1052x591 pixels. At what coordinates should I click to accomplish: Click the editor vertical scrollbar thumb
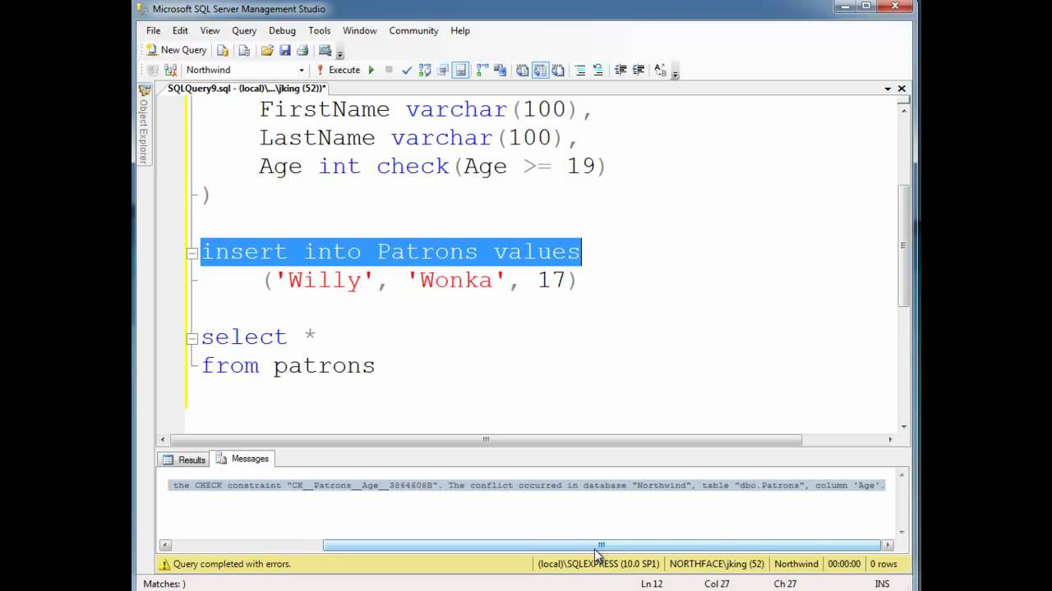904,245
